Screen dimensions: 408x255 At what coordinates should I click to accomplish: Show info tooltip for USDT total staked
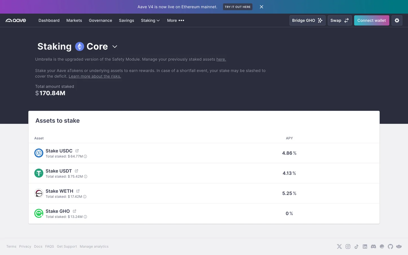tap(86, 177)
